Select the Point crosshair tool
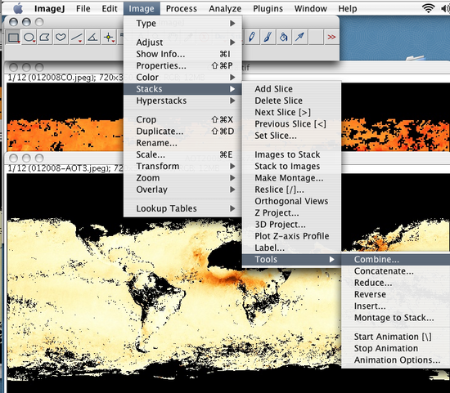Viewport: 450px width, 393px height. 109,38
